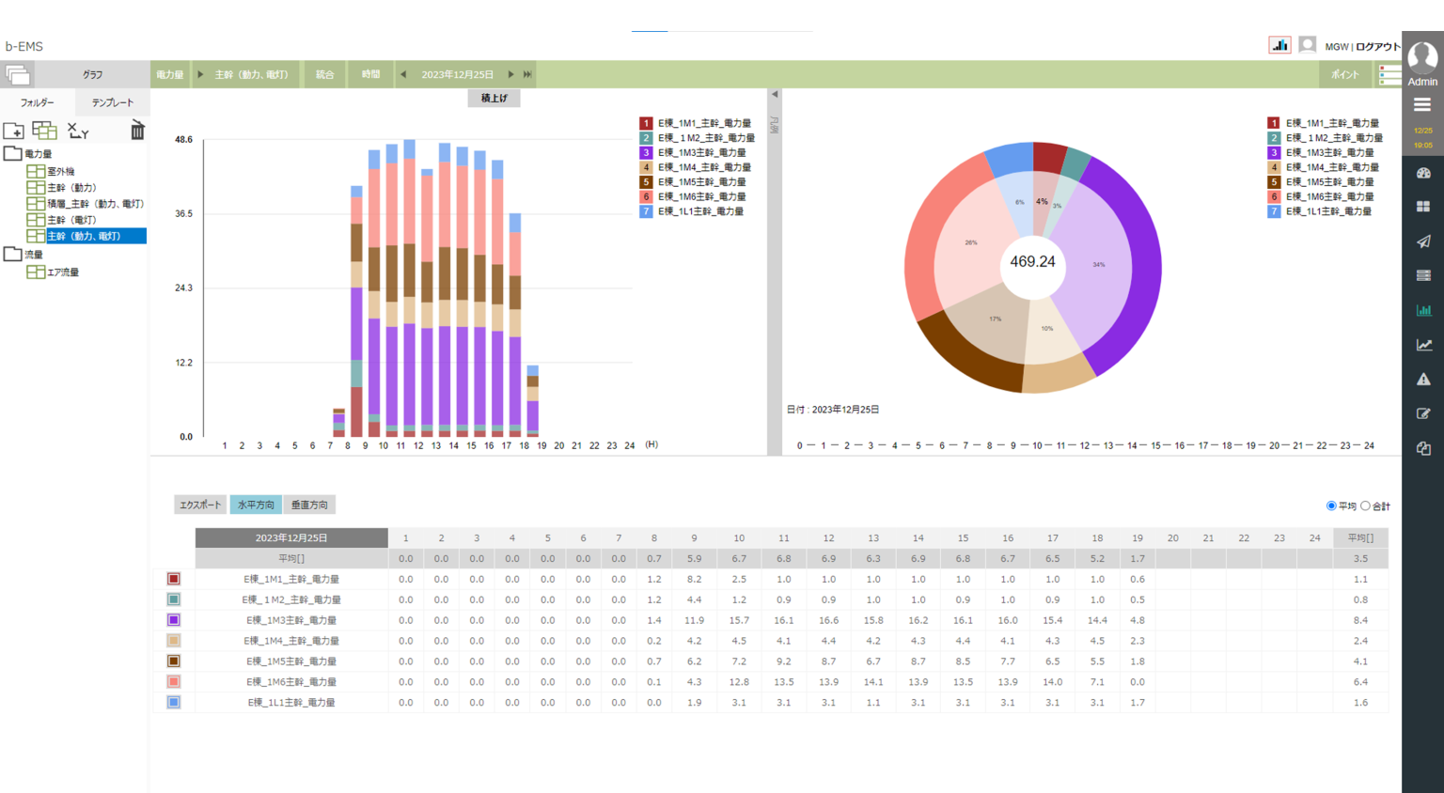Open the dashboard gauge view icon
Screen dimensions: 1444x793
coord(1422,173)
